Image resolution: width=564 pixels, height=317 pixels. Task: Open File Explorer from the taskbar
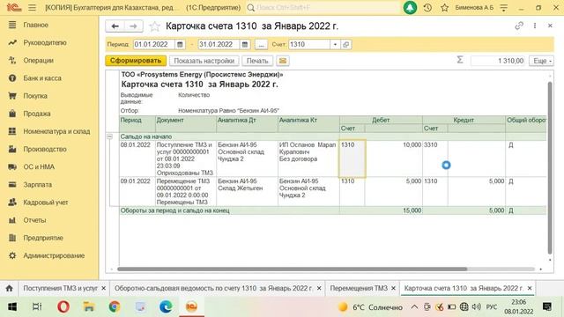tap(89, 307)
